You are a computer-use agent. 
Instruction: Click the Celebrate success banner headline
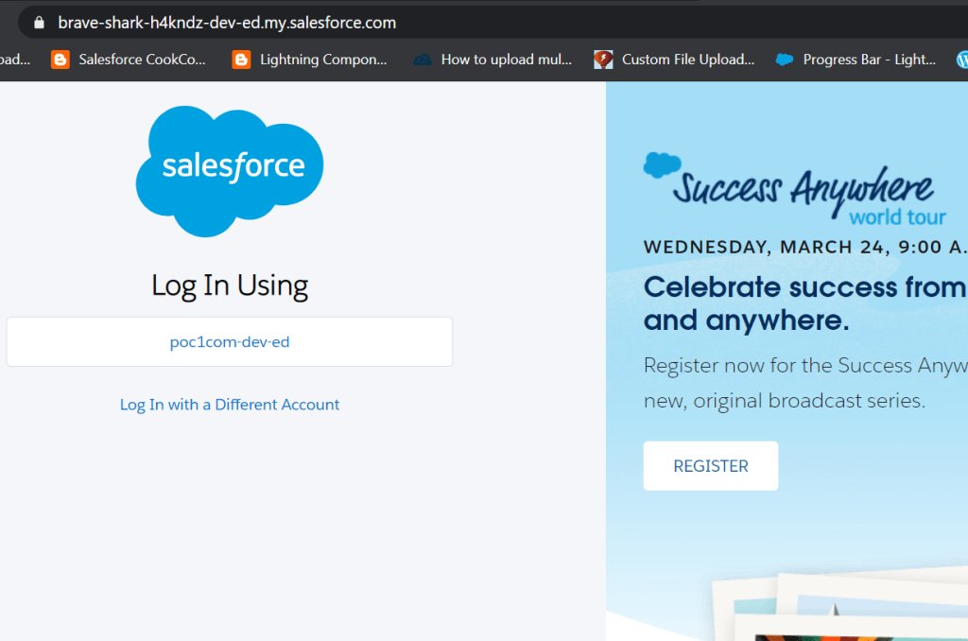click(x=804, y=303)
